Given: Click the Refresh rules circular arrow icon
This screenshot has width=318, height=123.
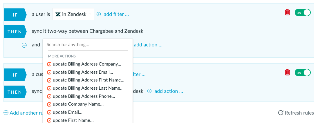Looking at the screenshot, I should tap(281, 113).
